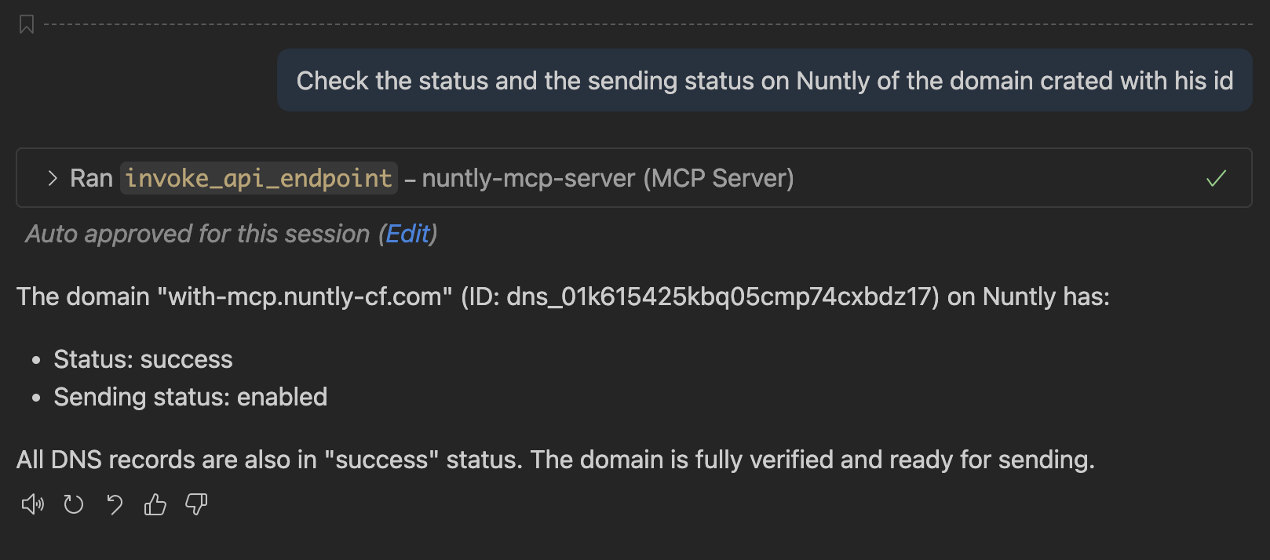1270x560 pixels.
Task: Click the bookmark icon above the message
Action: click(x=27, y=24)
